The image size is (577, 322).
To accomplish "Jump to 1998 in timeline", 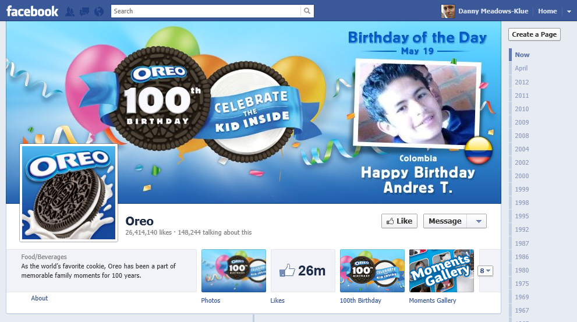I will click(522, 203).
